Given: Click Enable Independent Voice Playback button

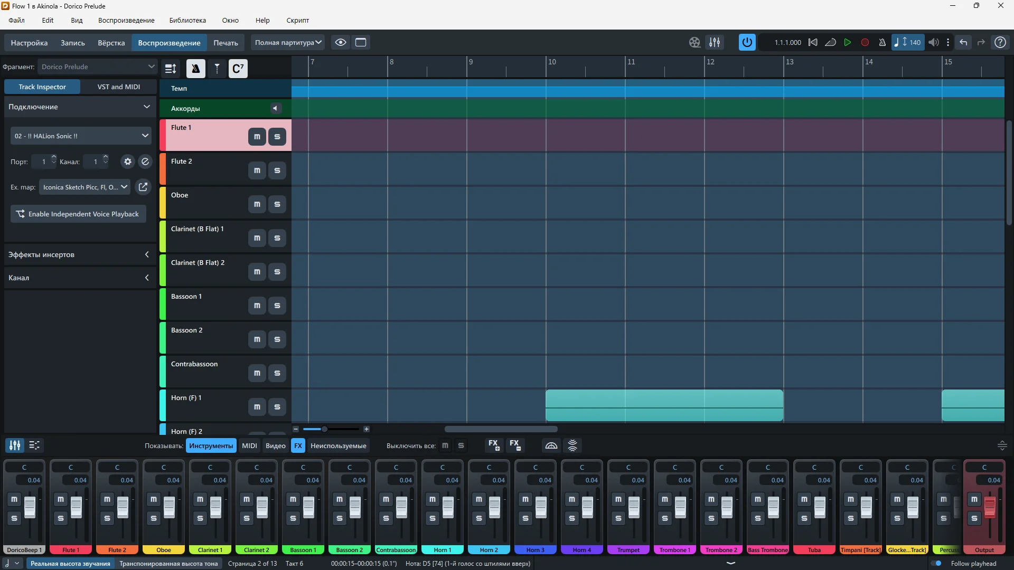Looking at the screenshot, I should (78, 214).
